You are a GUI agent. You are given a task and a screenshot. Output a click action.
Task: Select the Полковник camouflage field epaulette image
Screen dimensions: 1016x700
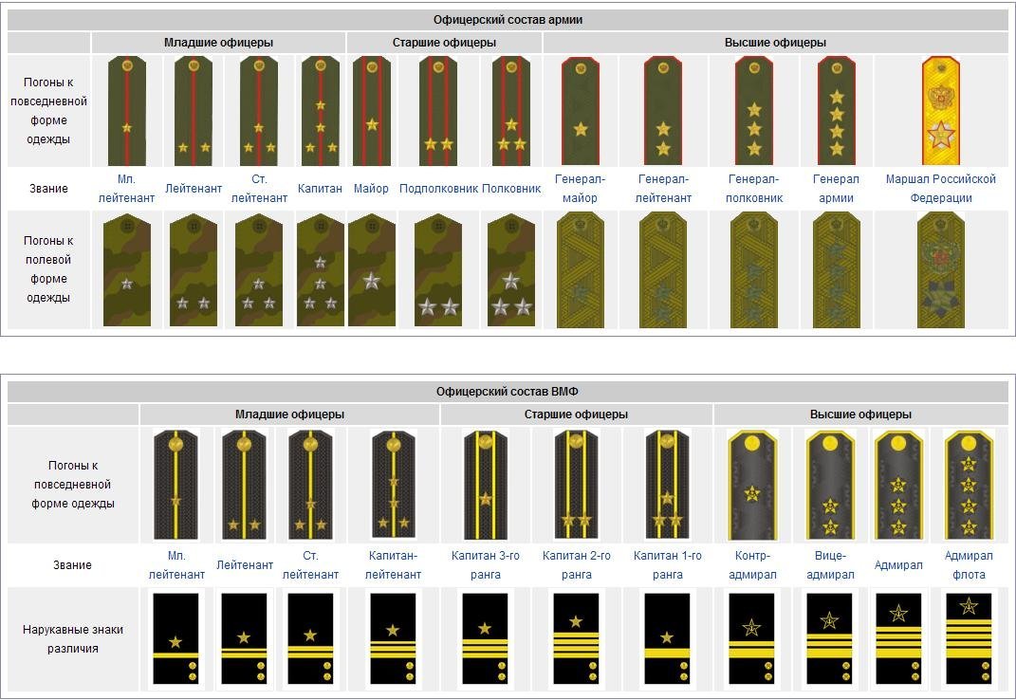tap(510, 270)
